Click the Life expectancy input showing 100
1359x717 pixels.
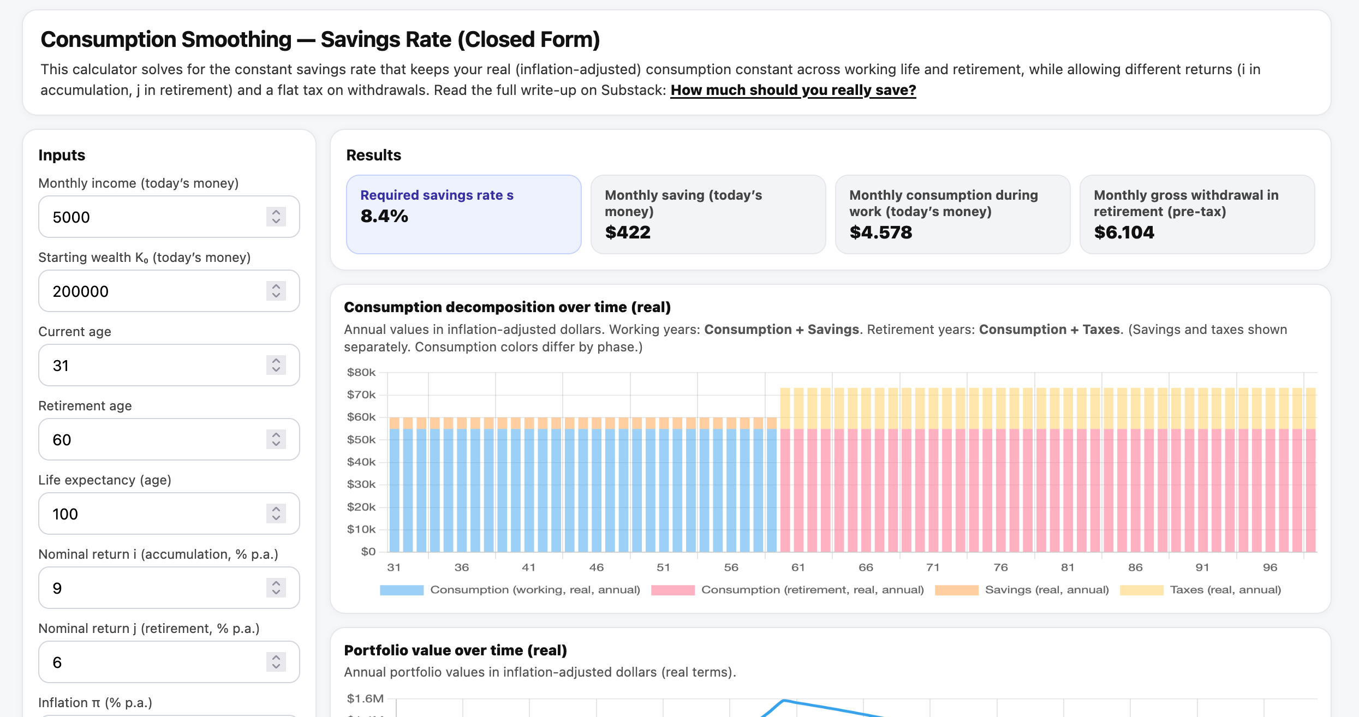[153, 513]
